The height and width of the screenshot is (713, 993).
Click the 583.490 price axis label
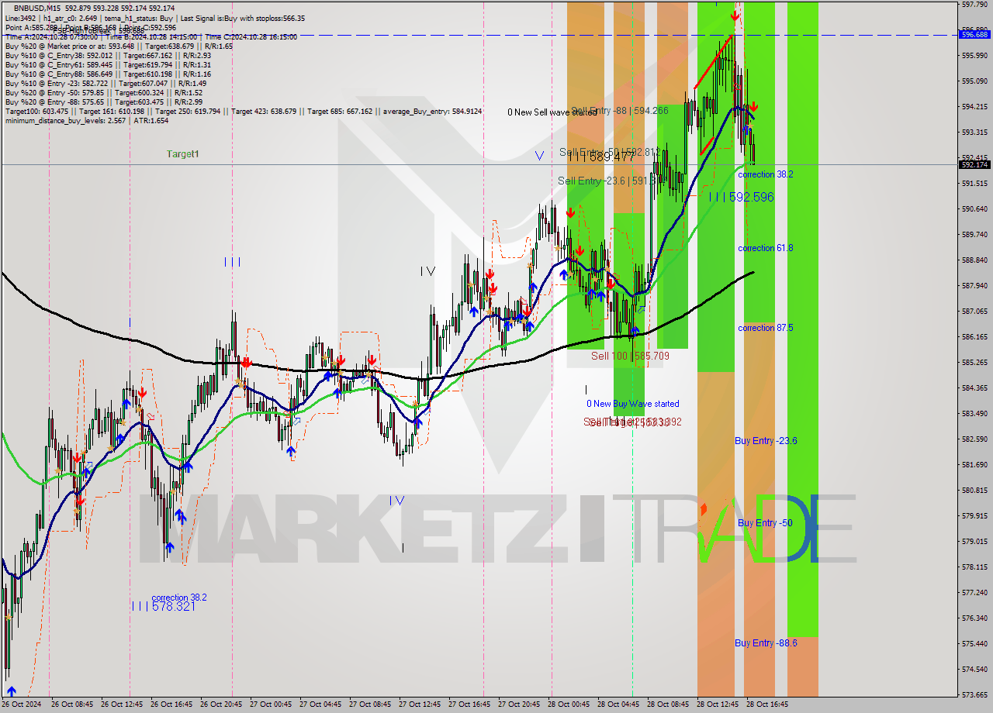974,413
